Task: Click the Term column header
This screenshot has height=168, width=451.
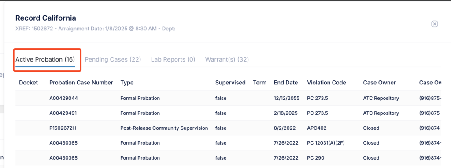Action: 260,83
